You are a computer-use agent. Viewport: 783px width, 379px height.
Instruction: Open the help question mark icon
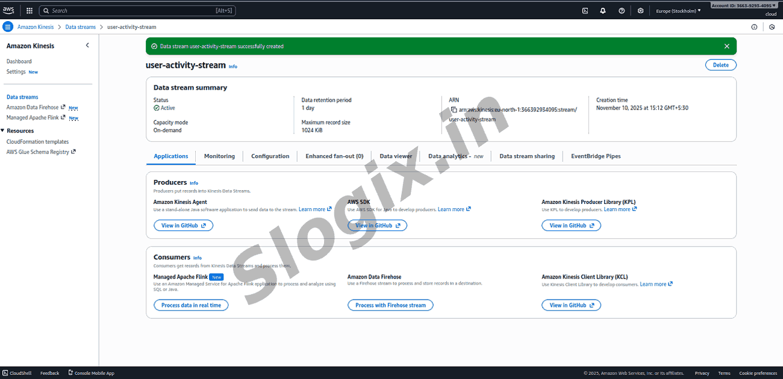(622, 11)
